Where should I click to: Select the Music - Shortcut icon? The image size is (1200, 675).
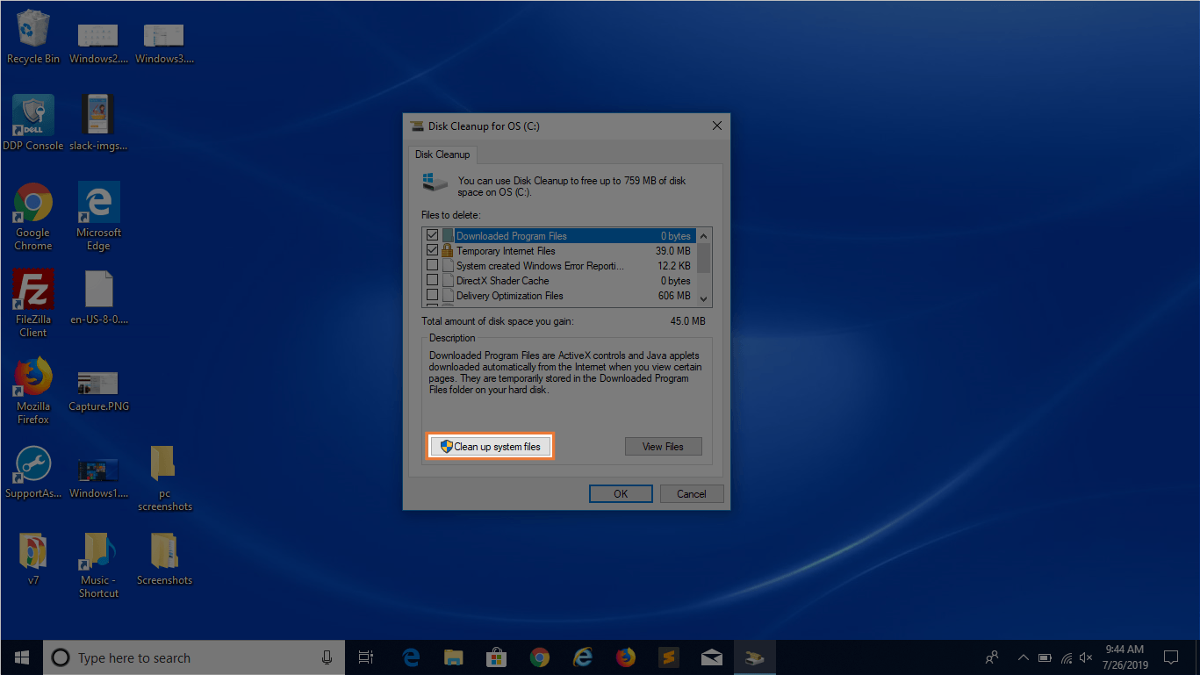[98, 565]
